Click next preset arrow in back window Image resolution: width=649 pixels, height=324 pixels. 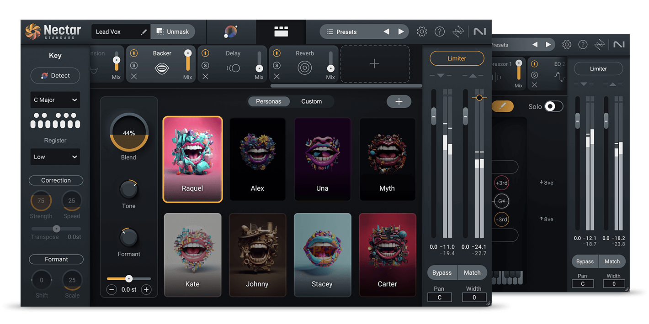point(548,45)
